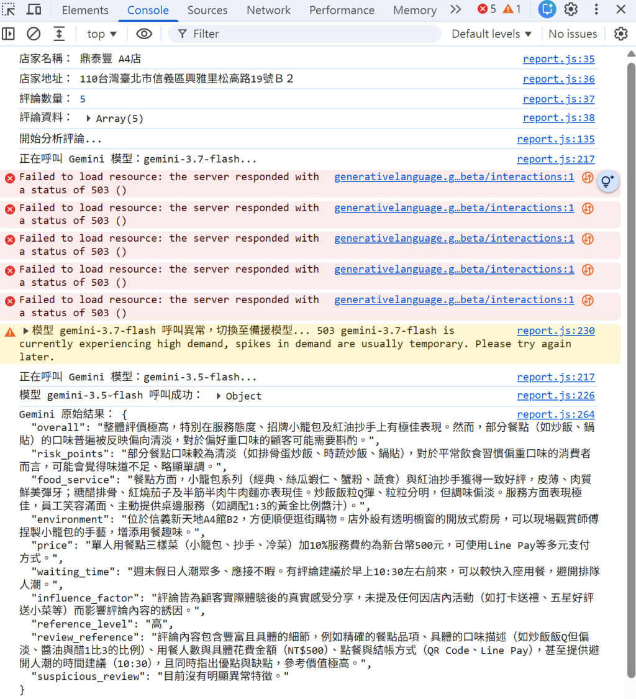The image size is (636, 699).
Task: Open source link report.js:135
Action: [555, 139]
